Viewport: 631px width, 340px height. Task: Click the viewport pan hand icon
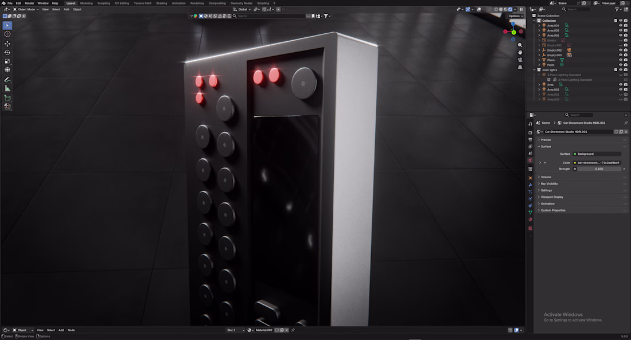point(520,52)
